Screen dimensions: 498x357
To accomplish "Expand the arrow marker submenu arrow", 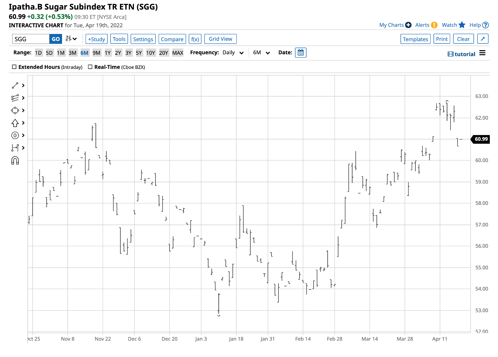I will tap(23, 123).
